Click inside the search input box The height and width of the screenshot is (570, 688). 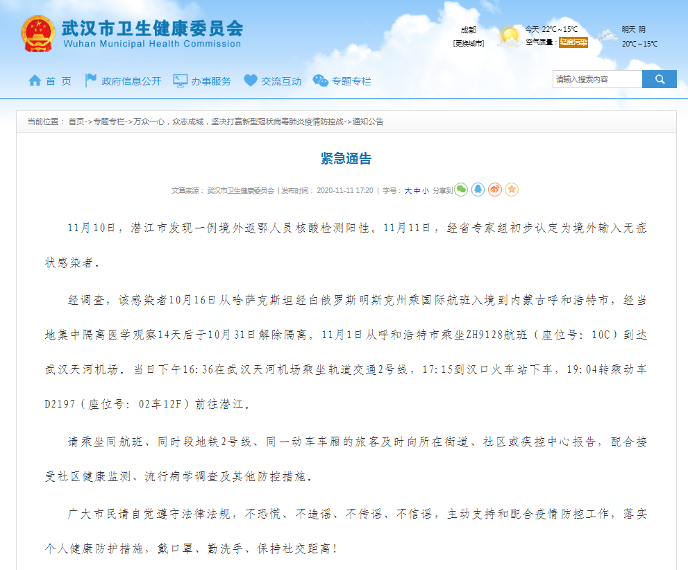click(597, 78)
